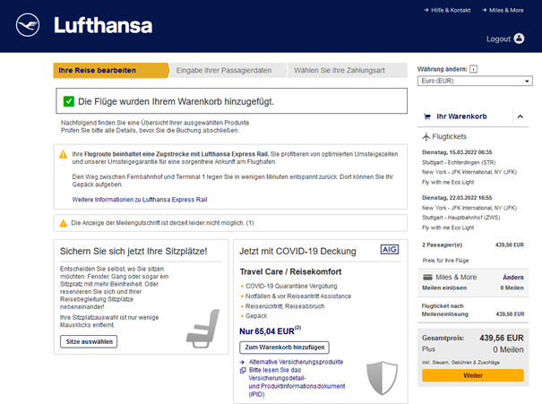Image resolution: width=542 pixels, height=404 pixels.
Task: Open Miles & More header link
Action: (503, 11)
